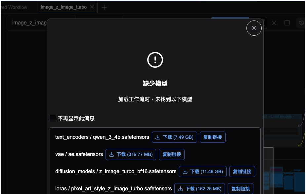Download z_image_turbo_bf16.safetensors (11.46 GB)

tap(202, 171)
